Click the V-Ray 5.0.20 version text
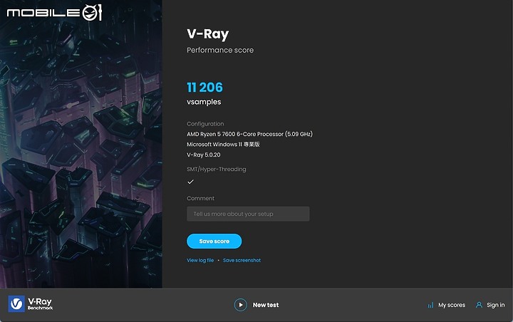This screenshot has width=513, height=322. 203,154
